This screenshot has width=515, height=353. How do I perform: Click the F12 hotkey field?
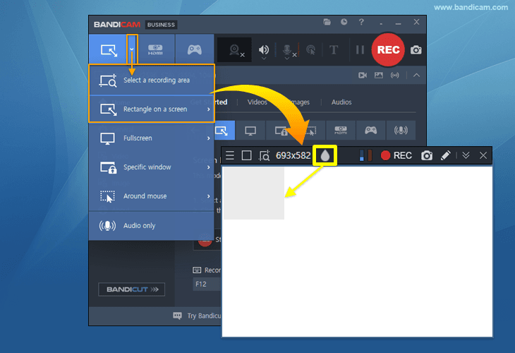click(x=207, y=284)
